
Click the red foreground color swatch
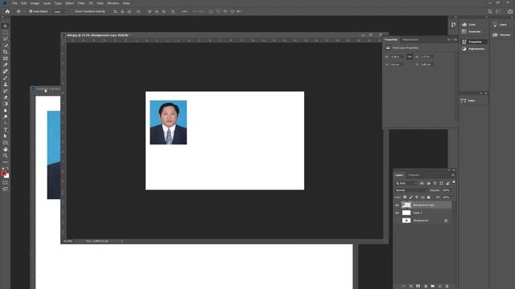pos(3,173)
